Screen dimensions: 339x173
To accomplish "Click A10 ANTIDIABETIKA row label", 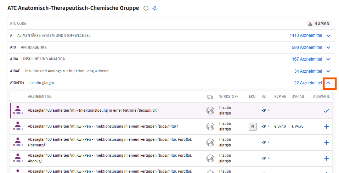I will [x=28, y=48].
